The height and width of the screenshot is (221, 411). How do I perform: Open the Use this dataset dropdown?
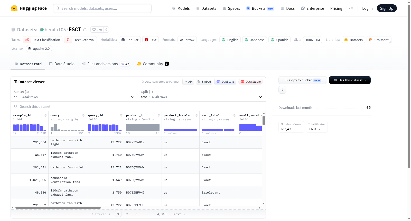(x=350, y=80)
